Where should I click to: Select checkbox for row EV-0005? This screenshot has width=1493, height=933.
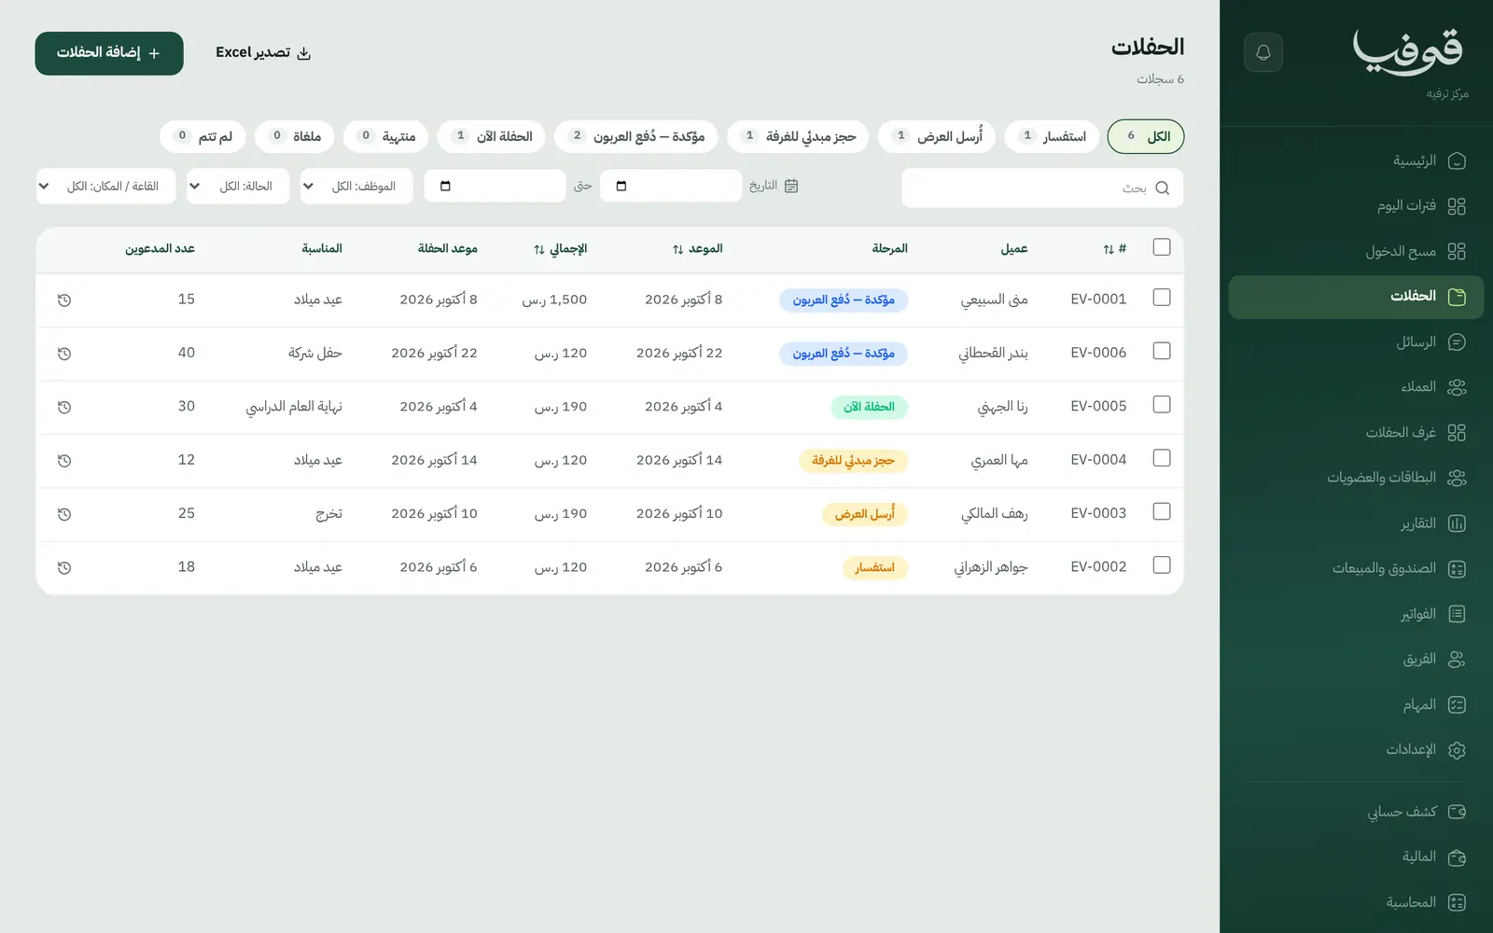point(1162,405)
